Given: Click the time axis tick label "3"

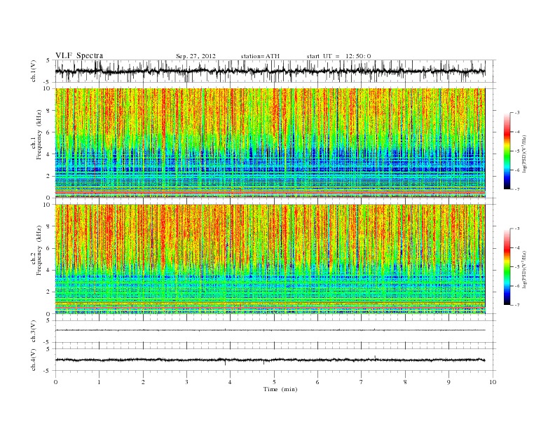Looking at the screenshot, I should point(186,382).
